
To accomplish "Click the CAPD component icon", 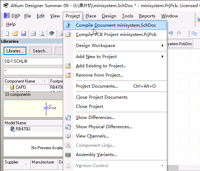I will pyautogui.click(x=12, y=87).
